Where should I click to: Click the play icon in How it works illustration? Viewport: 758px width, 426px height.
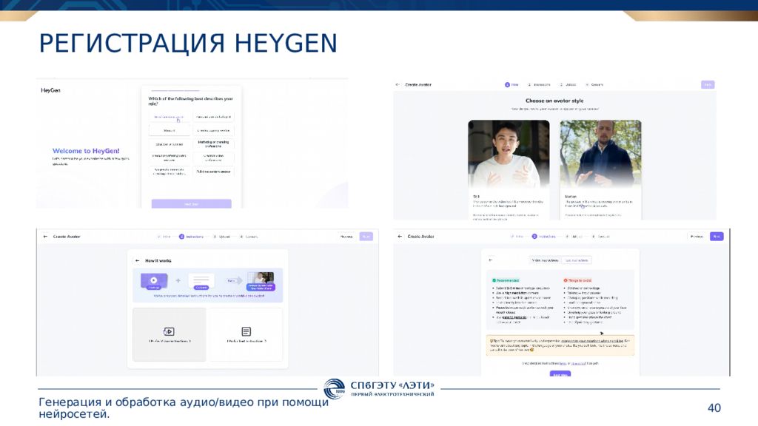pyautogui.click(x=154, y=280)
